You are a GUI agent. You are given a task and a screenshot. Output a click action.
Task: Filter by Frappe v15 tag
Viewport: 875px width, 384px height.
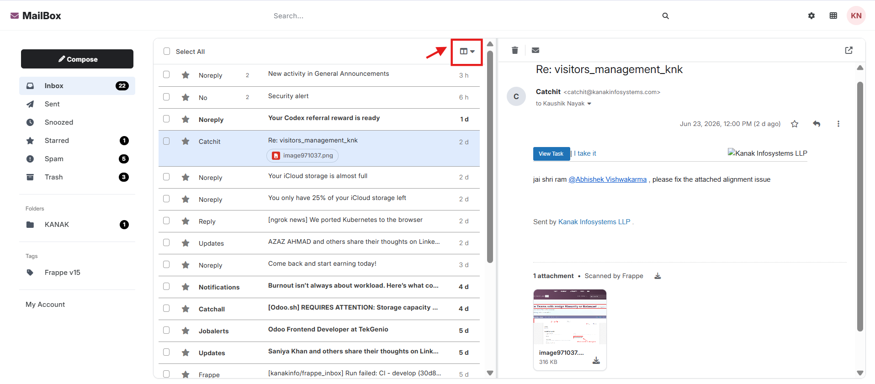pos(77,273)
